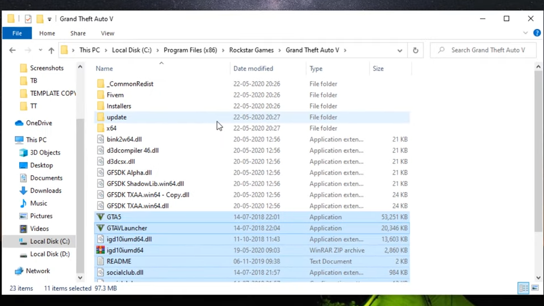Sort by the Type column header
Screen dimensions: 544x306
[x=338, y=68]
